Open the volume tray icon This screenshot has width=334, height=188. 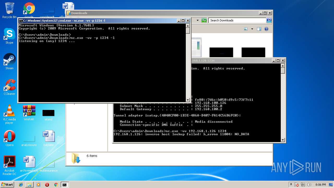(x=309, y=185)
